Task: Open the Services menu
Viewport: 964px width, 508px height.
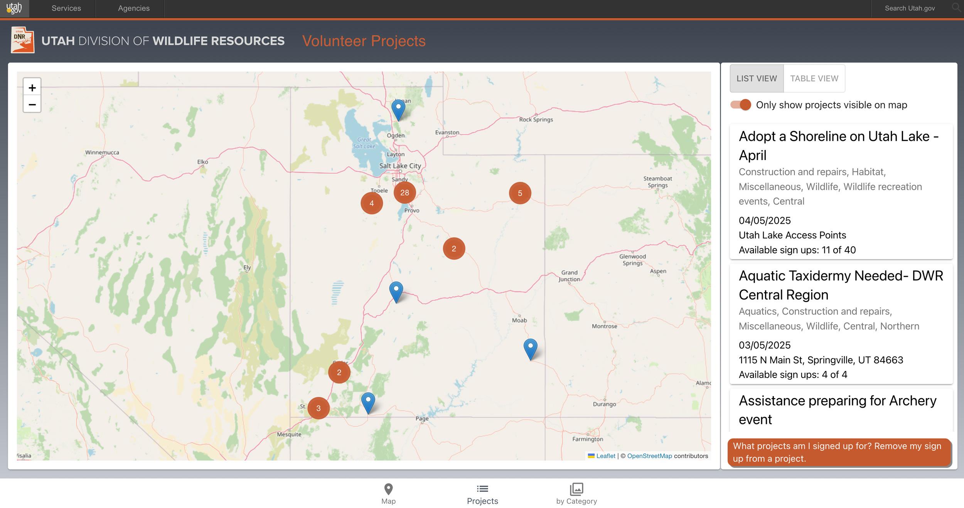Action: pos(66,8)
